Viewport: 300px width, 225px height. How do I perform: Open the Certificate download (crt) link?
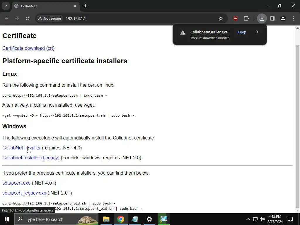28,48
